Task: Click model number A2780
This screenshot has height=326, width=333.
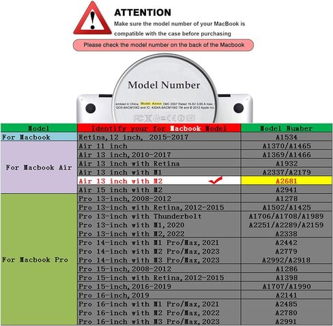Action: click(x=286, y=312)
